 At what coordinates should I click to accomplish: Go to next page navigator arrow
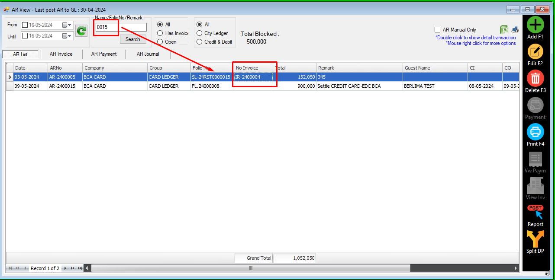(x=72, y=268)
